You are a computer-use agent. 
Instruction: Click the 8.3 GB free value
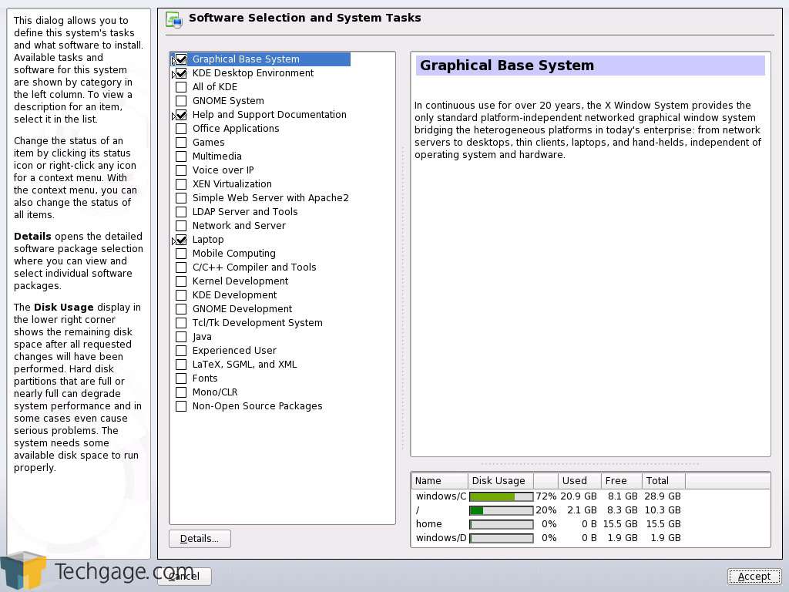pos(623,510)
